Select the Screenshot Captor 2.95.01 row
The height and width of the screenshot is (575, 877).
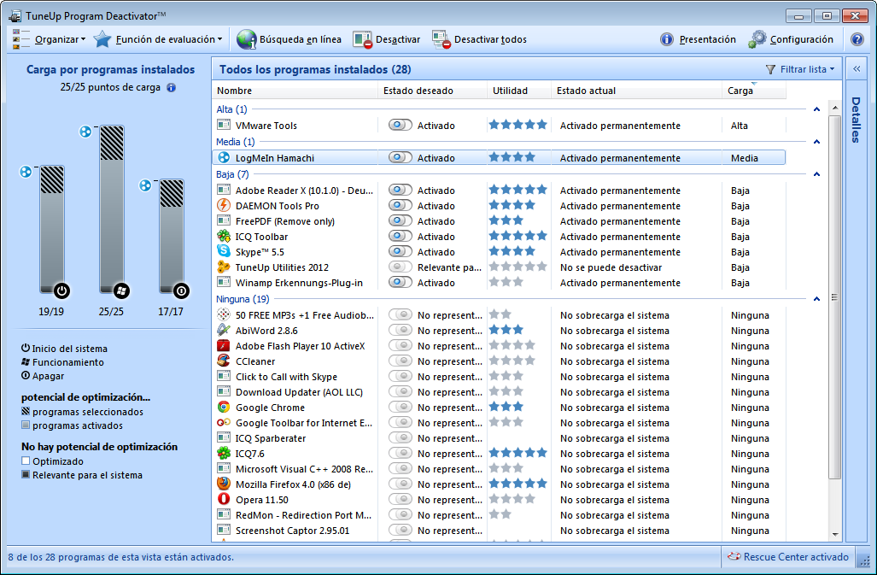[499, 531]
